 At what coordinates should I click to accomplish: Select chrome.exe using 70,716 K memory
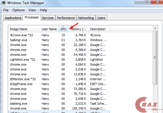[x=59, y=94]
